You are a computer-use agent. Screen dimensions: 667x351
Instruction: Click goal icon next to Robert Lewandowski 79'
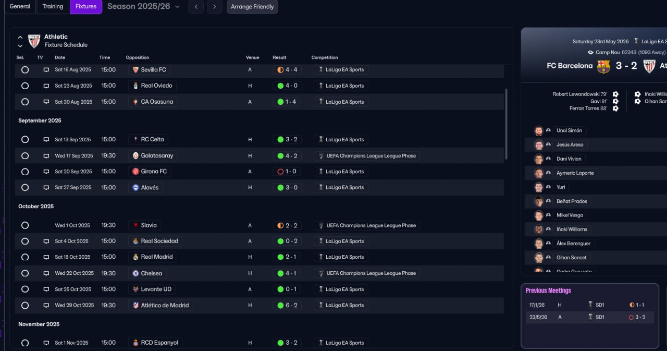615,94
